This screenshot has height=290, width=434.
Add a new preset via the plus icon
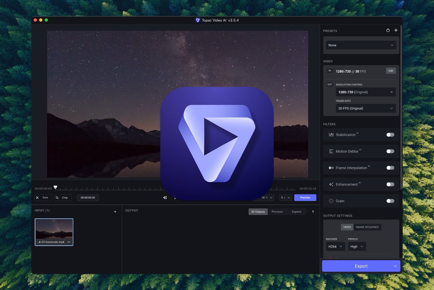(x=396, y=30)
